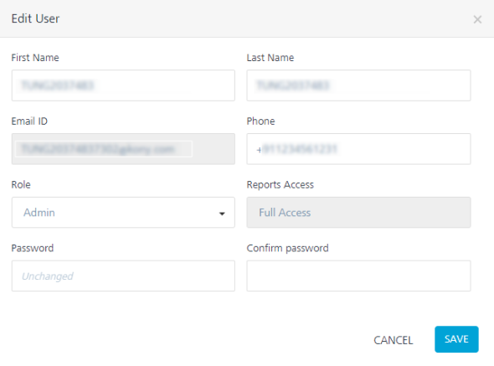Save the user changes
This screenshot has height=366, width=494.
click(x=456, y=339)
